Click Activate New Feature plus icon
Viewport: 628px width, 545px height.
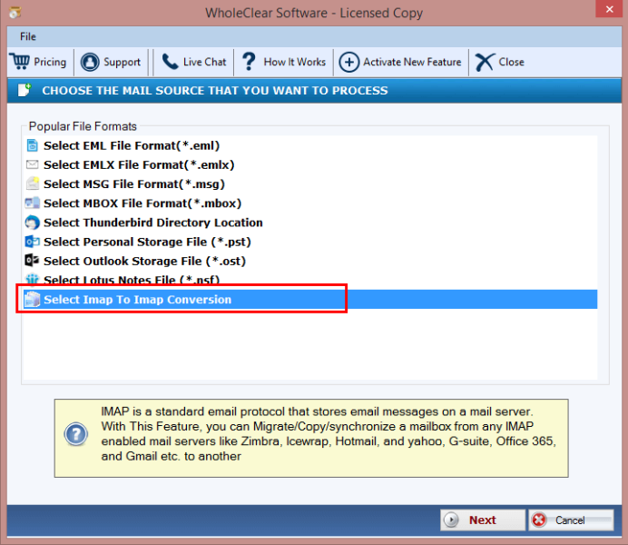(349, 62)
